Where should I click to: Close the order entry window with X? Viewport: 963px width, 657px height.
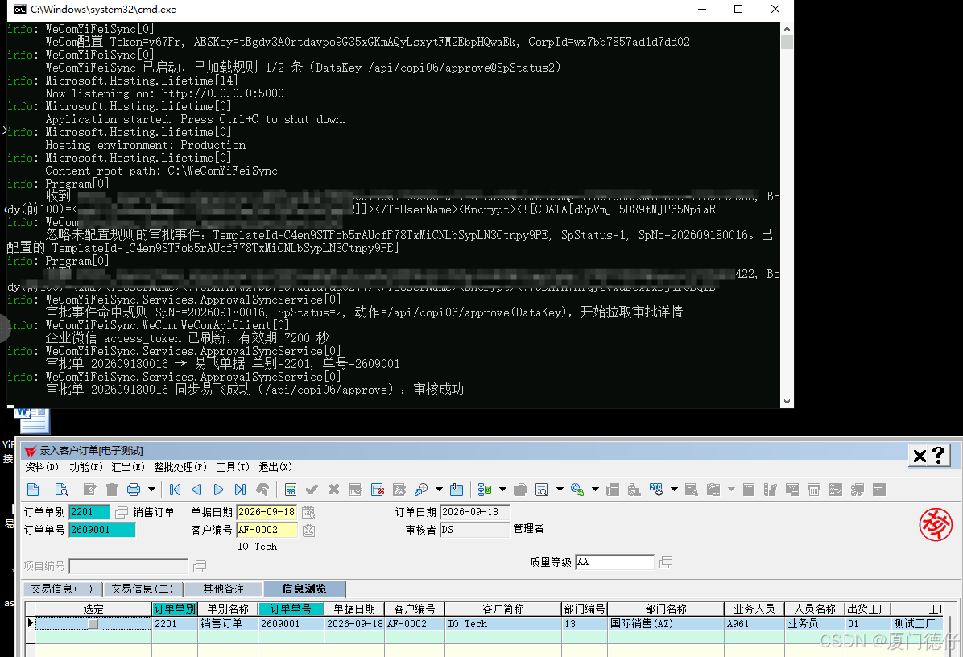tap(920, 457)
